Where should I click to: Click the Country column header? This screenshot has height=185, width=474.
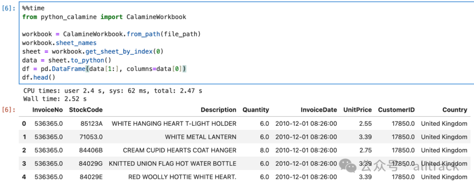(x=455, y=110)
